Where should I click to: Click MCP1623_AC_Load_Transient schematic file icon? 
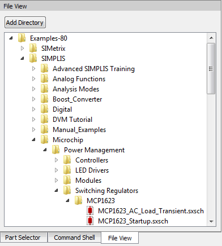click(x=90, y=210)
